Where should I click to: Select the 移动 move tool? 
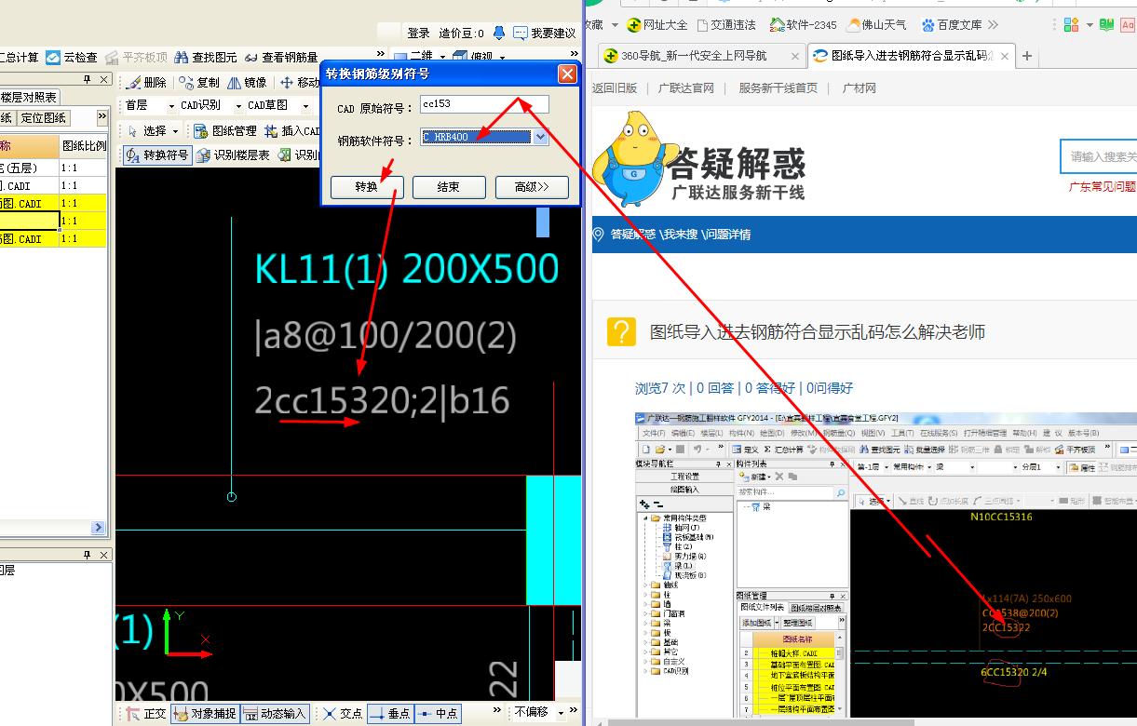300,83
